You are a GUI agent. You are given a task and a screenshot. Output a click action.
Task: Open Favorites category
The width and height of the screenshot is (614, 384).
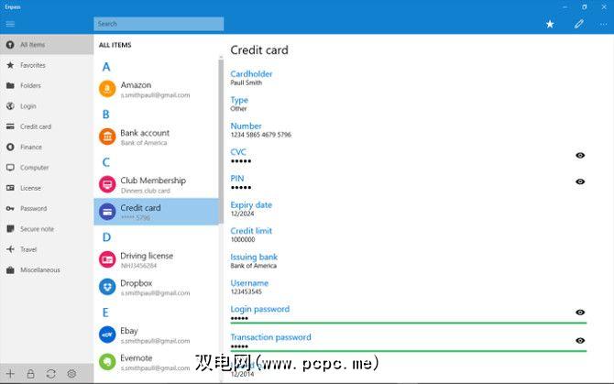47,65
